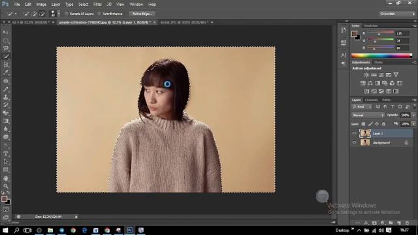Switch to the Paths tab
The image size is (418, 235).
coord(386,100)
